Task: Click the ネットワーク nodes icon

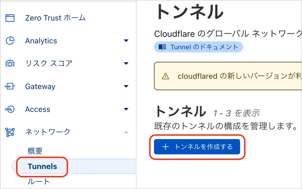Action: (10, 132)
